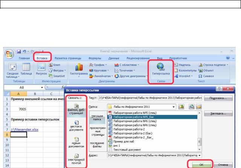Choose link to новым документом

point(76,142)
